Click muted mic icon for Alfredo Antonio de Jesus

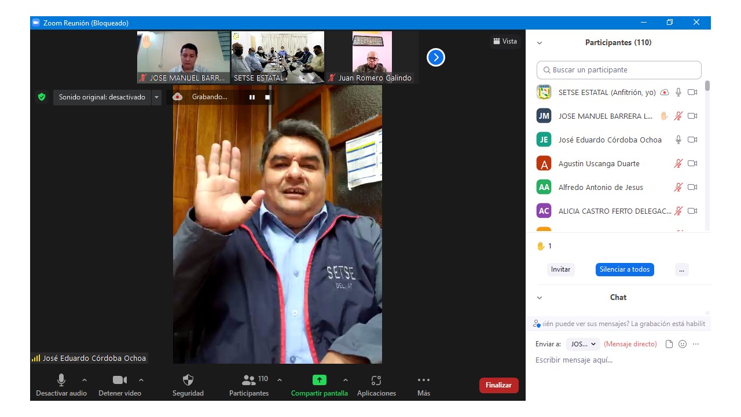click(678, 187)
